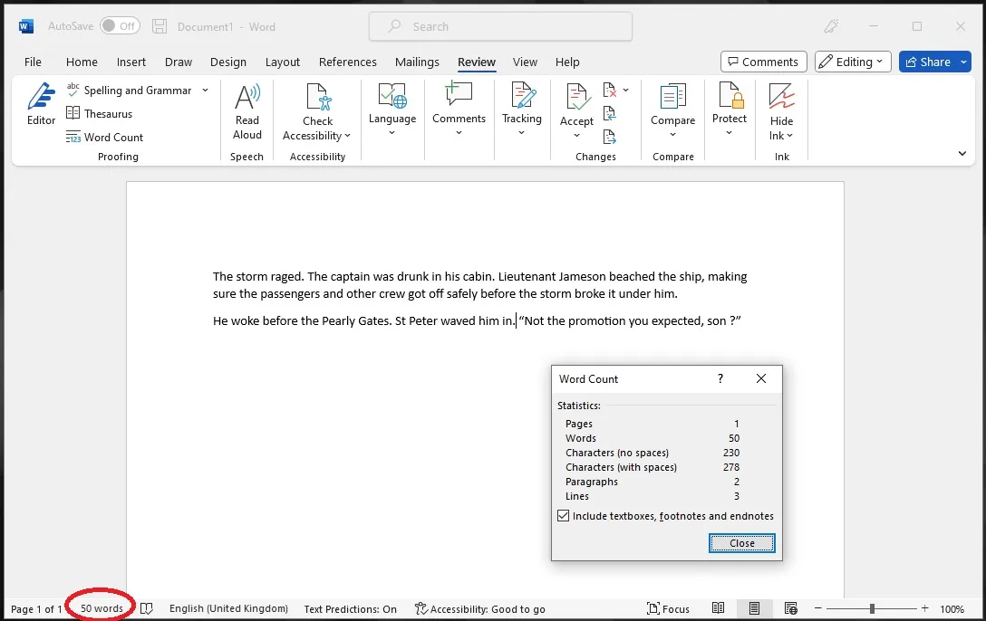Expand the Check Accessibility dropdown arrow

pos(347,136)
